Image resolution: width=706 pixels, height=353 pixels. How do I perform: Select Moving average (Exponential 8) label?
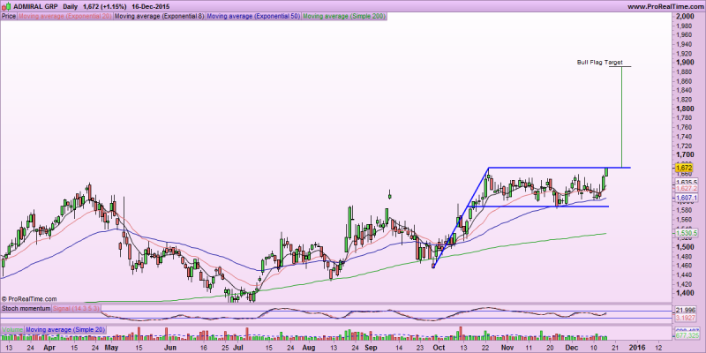click(x=159, y=16)
